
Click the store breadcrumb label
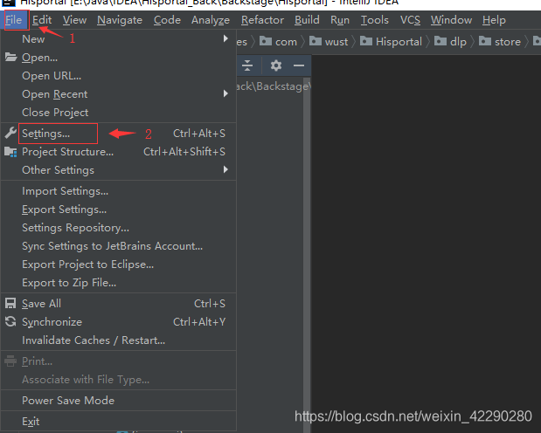point(508,42)
